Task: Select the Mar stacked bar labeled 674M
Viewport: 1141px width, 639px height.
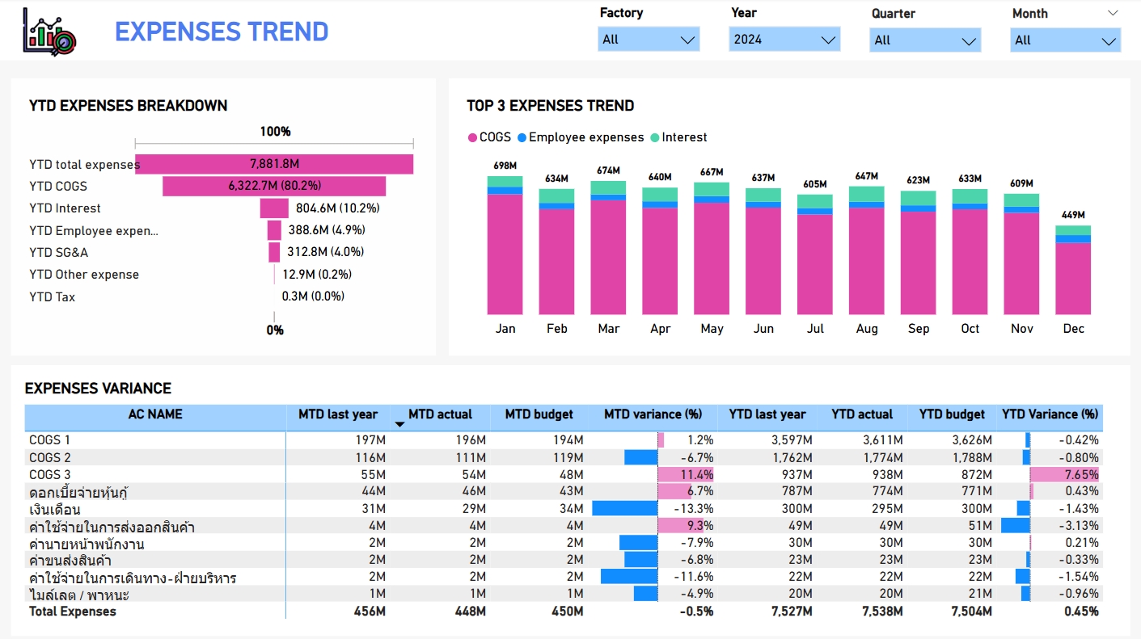Action: pyautogui.click(x=608, y=247)
